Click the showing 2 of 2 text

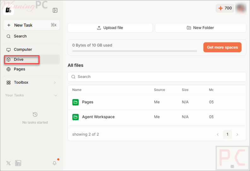(x=86, y=134)
